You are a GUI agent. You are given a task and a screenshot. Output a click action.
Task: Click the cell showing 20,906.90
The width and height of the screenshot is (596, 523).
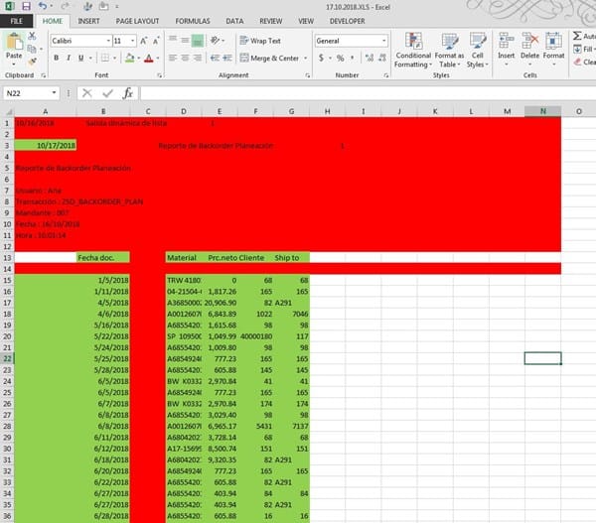point(221,303)
